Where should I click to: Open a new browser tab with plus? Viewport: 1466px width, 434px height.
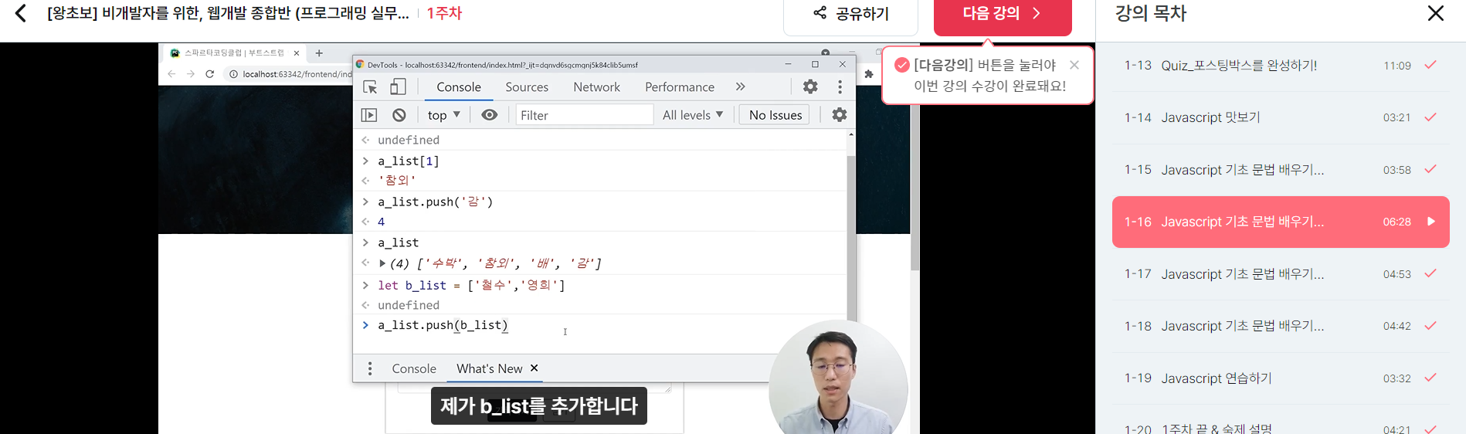[319, 53]
